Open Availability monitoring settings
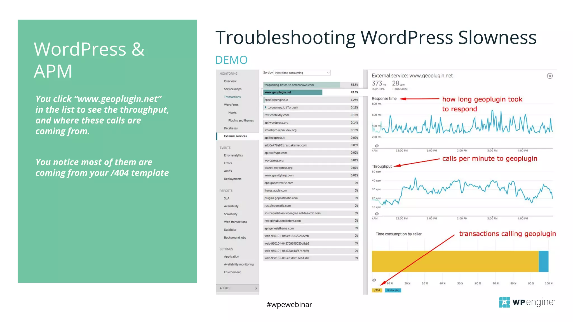The image size is (573, 322). tap(239, 264)
